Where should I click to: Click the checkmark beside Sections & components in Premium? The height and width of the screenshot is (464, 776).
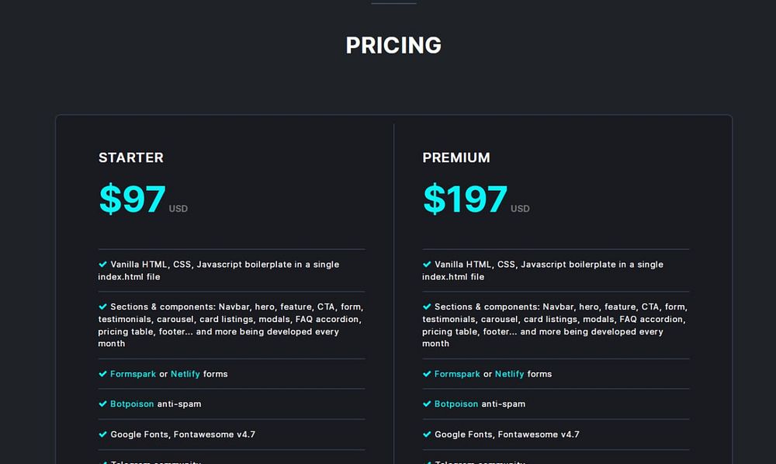coord(427,307)
